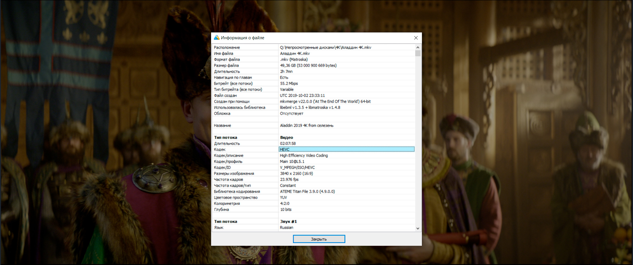Select the mkvmerge v22.0.0 row value
The image size is (633, 265).
325,101
